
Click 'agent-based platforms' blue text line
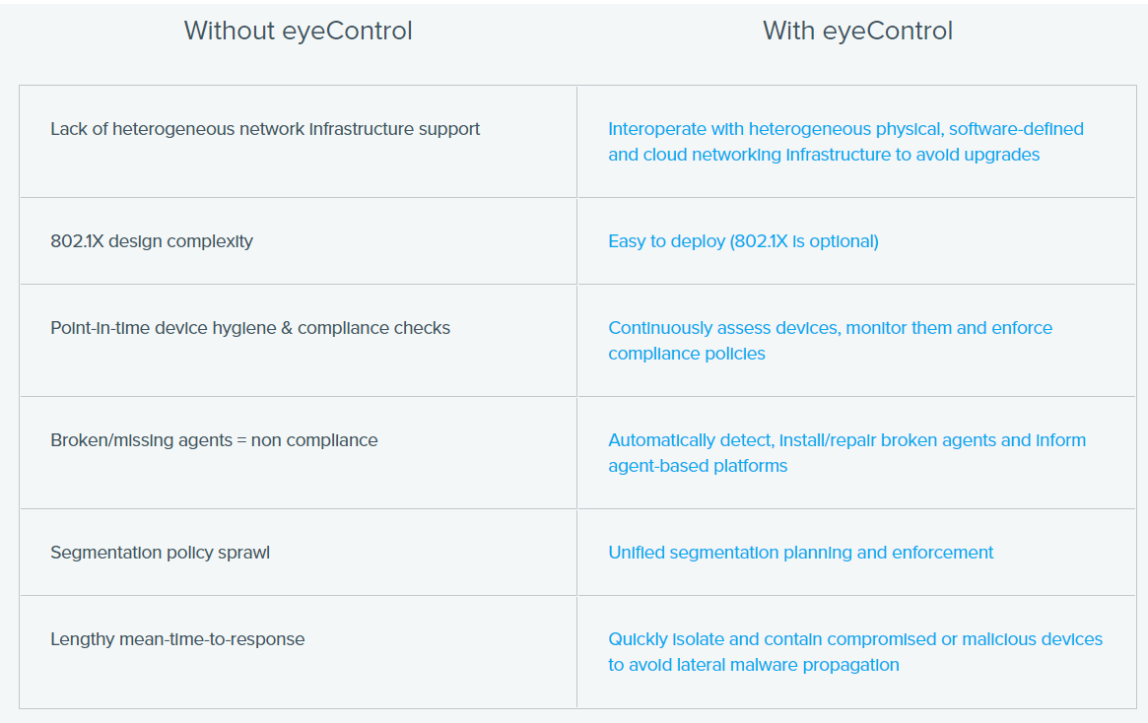pos(698,465)
